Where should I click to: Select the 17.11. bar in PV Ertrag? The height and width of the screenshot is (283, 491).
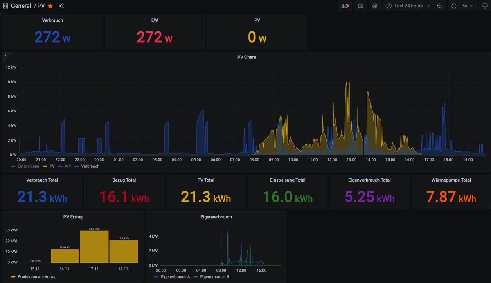tap(95, 247)
